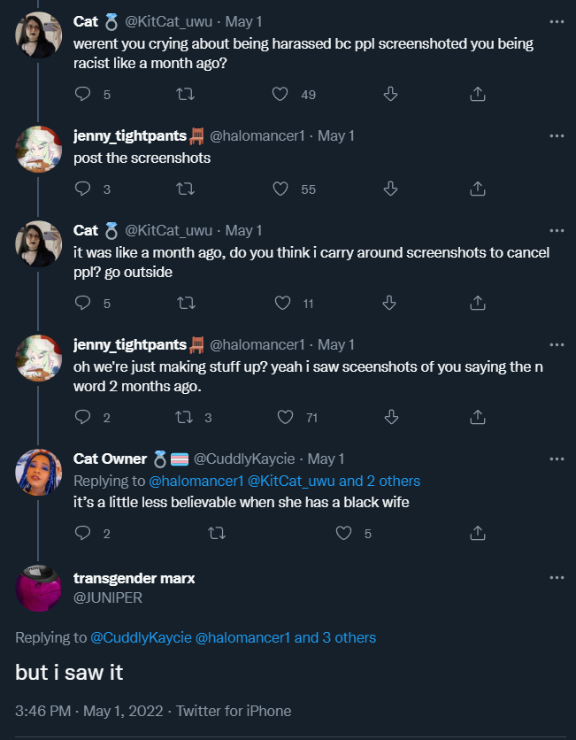Like Cat's tweet with 49 likes
The image size is (576, 740).
tap(281, 94)
